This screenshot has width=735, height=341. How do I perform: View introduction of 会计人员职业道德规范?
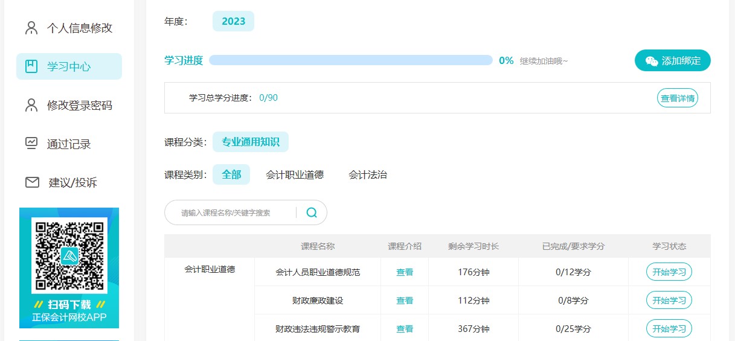pyautogui.click(x=405, y=272)
